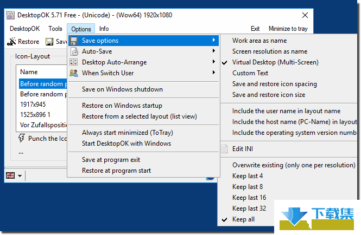
Task: Click the Edit INI document icon
Action: tap(224, 149)
